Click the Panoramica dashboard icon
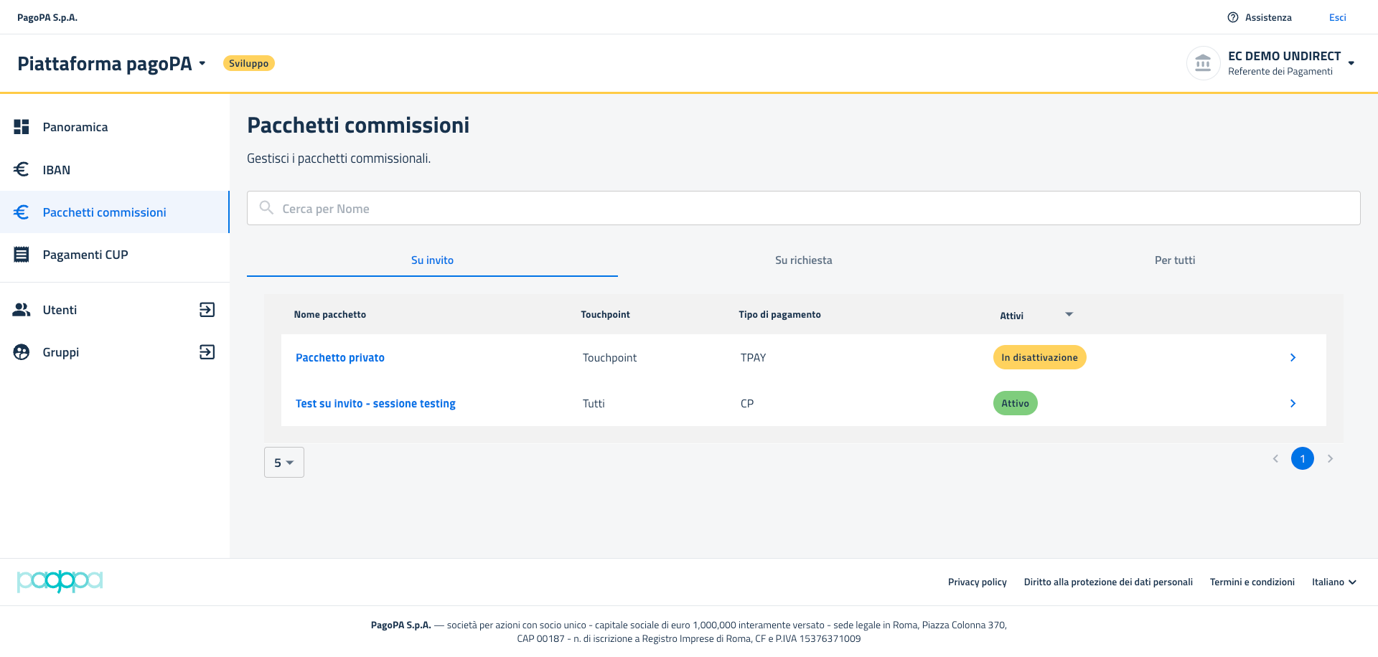 tap(22, 127)
